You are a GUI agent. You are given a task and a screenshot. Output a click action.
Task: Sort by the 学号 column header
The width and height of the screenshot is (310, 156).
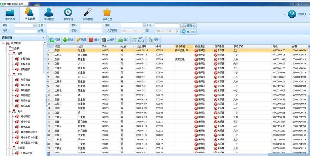(111, 47)
